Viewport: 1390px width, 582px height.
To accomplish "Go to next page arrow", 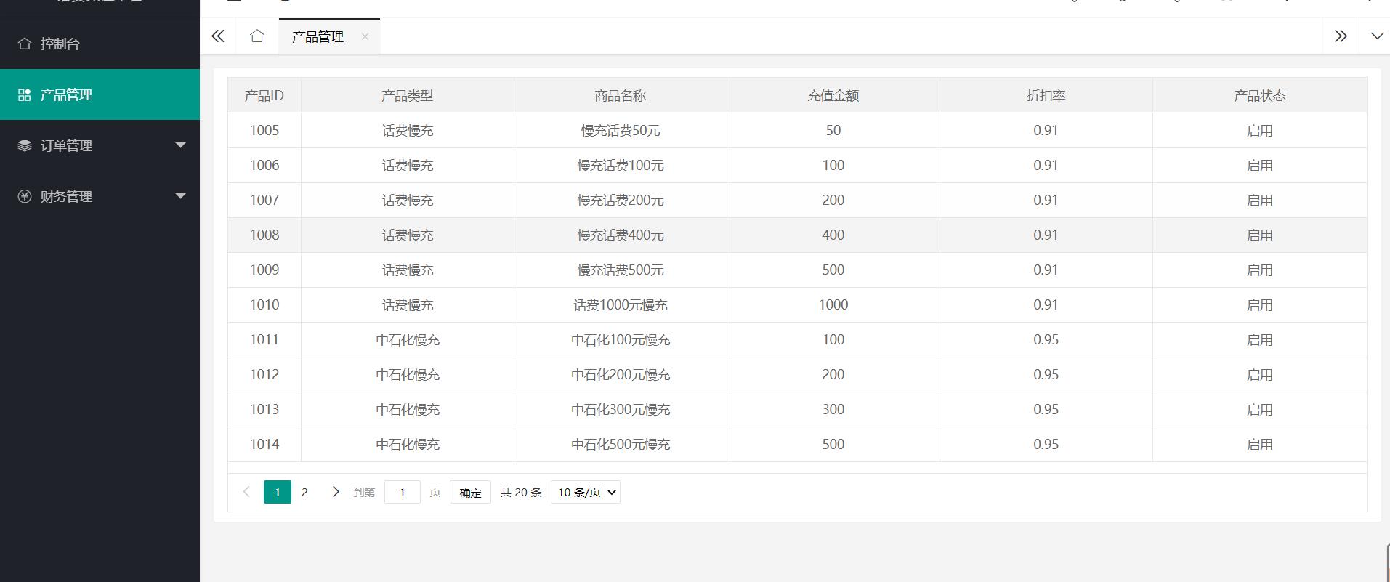I will coord(335,492).
